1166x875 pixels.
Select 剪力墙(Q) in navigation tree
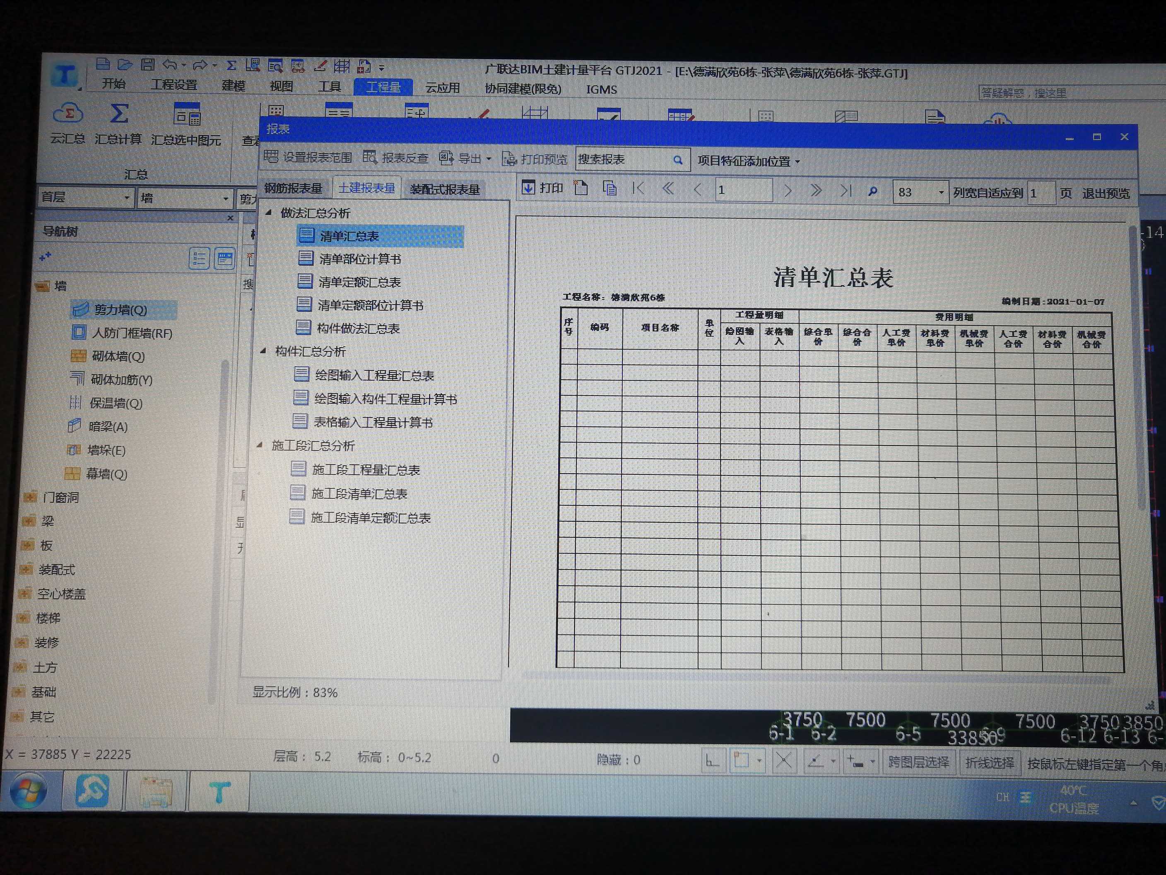(123, 309)
